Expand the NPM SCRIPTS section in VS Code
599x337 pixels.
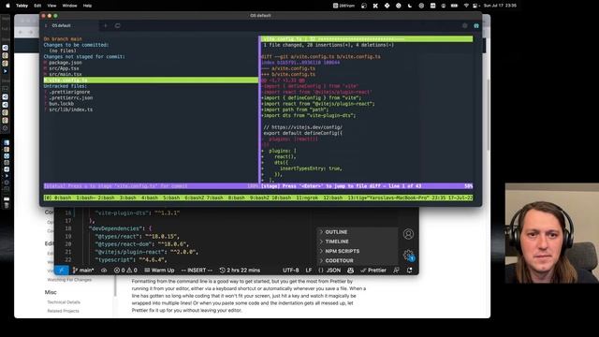pyautogui.click(x=357, y=251)
